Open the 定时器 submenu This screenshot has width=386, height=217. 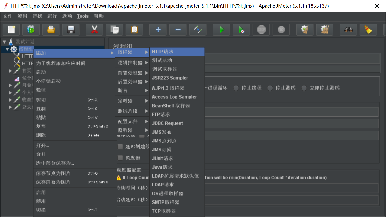point(133,101)
